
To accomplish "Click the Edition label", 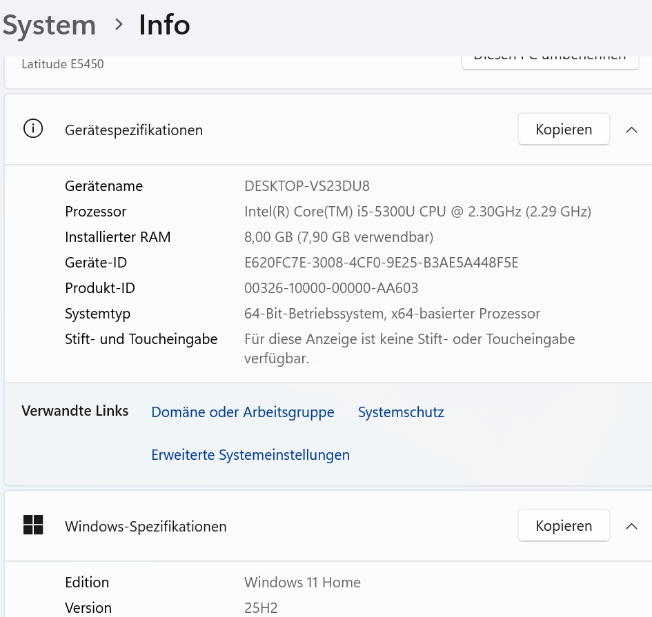I will point(87,582).
